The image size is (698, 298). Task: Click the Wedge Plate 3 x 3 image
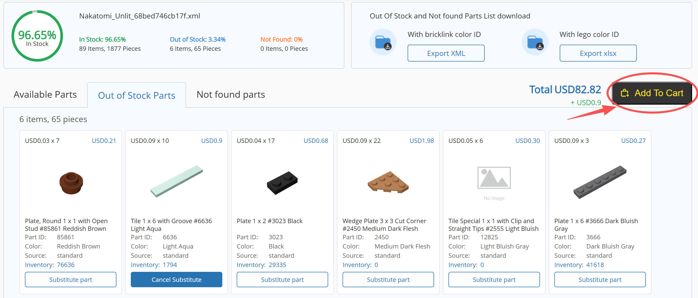[388, 182]
